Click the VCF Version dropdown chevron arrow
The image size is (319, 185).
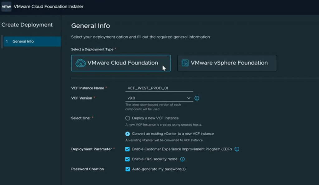[x=189, y=98]
